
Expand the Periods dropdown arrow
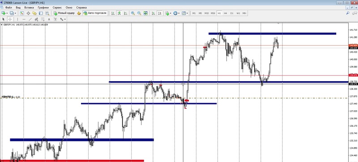(179, 13)
